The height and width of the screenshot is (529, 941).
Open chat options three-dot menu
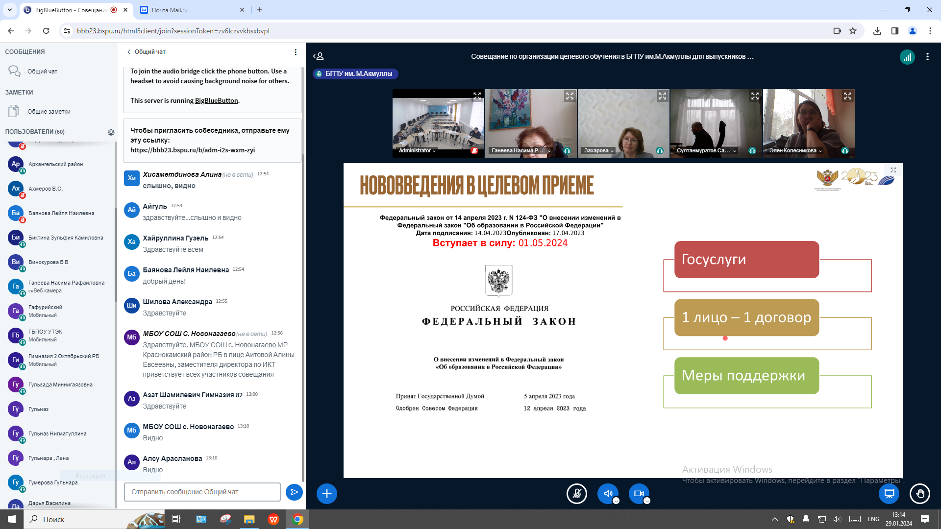pos(296,52)
